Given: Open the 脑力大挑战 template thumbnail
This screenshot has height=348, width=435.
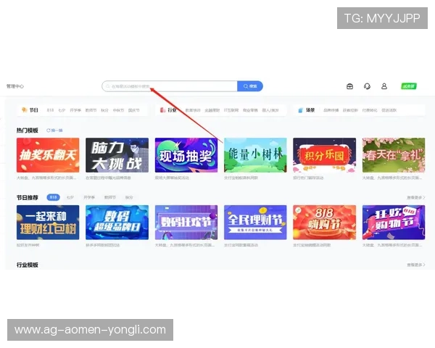Looking at the screenshot, I should point(117,155).
